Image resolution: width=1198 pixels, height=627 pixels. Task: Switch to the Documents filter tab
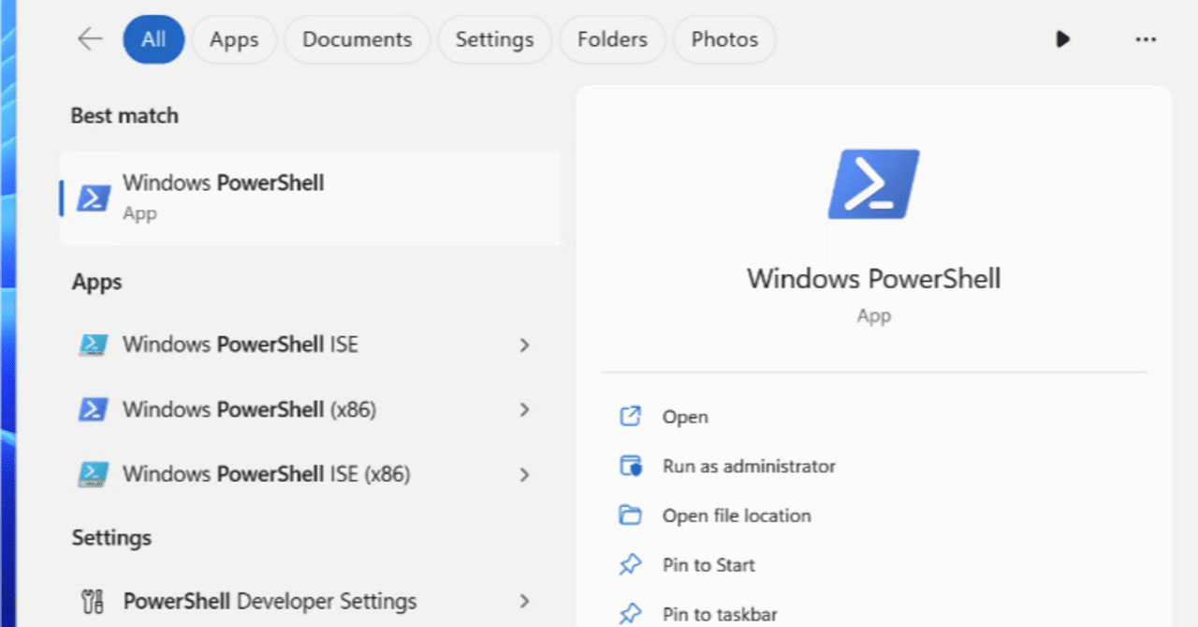pos(357,39)
